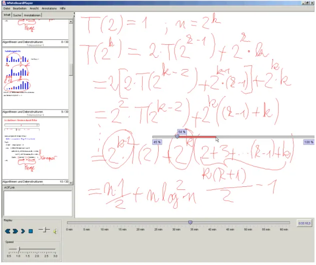Click the 10 min timeline label
The height and width of the screenshot is (265, 316).
coord(104,230)
